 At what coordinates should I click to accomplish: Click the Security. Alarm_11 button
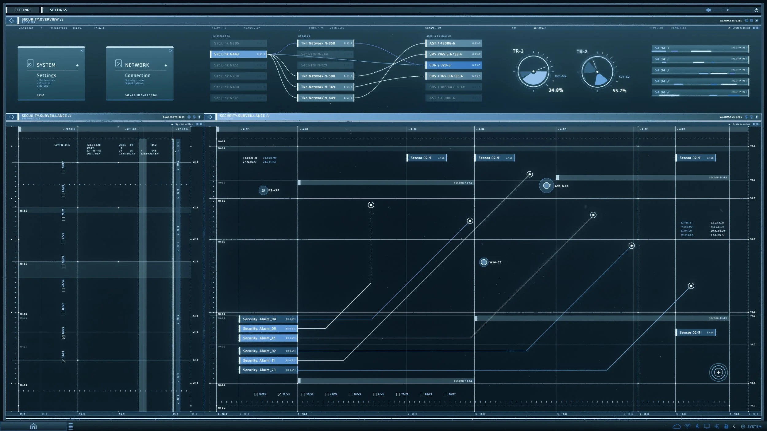pos(268,360)
